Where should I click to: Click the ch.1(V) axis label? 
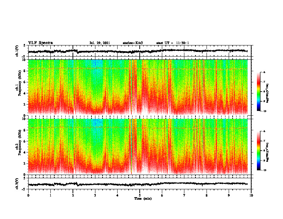pyautogui.click(x=17, y=51)
